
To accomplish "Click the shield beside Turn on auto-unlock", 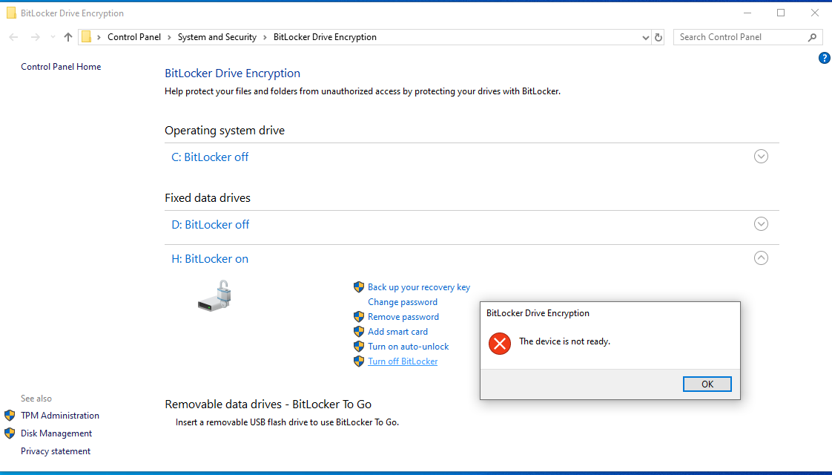I will (x=359, y=347).
